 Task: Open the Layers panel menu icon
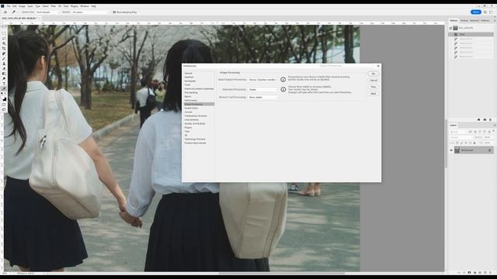494,126
